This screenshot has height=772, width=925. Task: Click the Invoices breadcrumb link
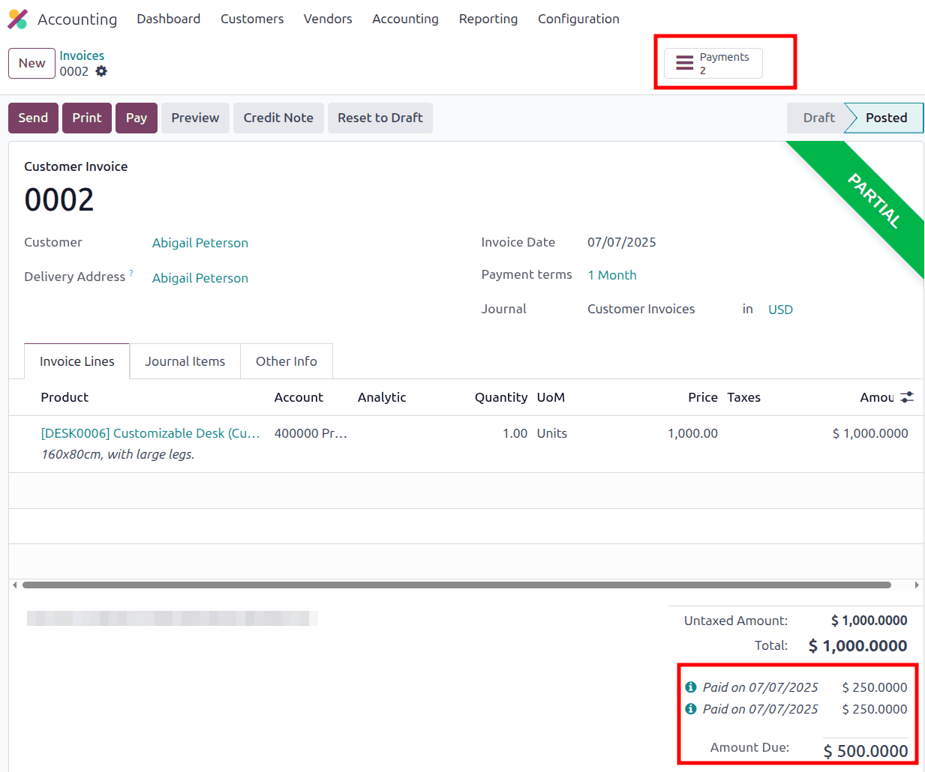[x=82, y=55]
